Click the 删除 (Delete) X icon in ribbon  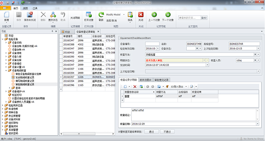pyautogui.click(x=43, y=15)
